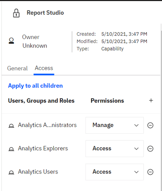The width and height of the screenshot is (162, 191).
Task: Remove Analytics Explorers with the minus icon
Action: (x=150, y=149)
